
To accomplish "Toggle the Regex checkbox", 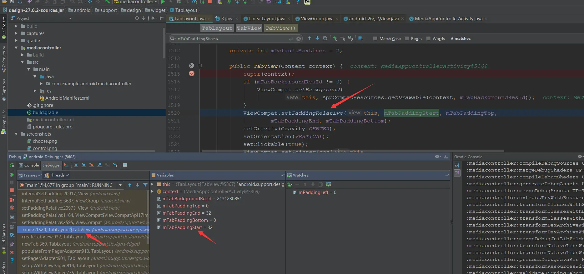I will tap(407, 39).
